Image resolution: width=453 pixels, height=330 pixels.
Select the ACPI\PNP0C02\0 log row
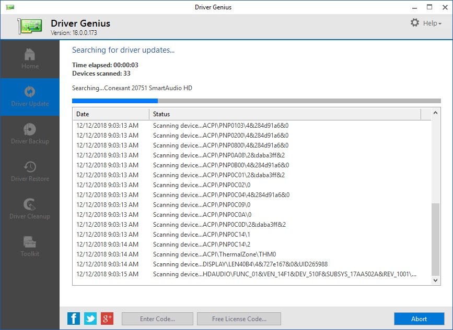[252, 185]
